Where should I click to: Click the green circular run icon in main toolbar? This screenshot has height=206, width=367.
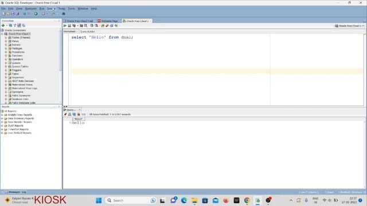tap(36, 14)
